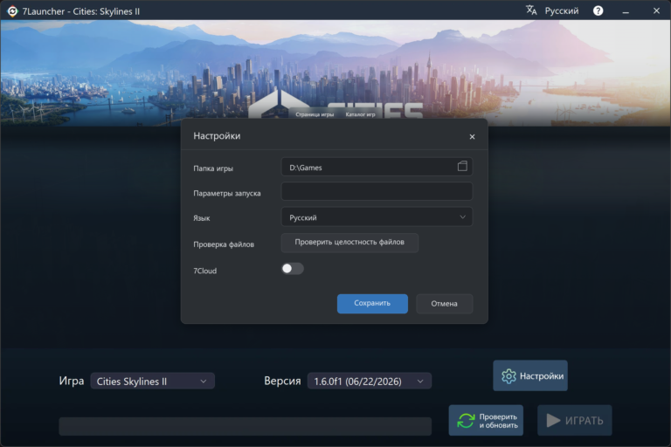This screenshot has width=671, height=447.
Task: Click the play triangle icon on ИГРАТЬ
Action: (x=553, y=421)
